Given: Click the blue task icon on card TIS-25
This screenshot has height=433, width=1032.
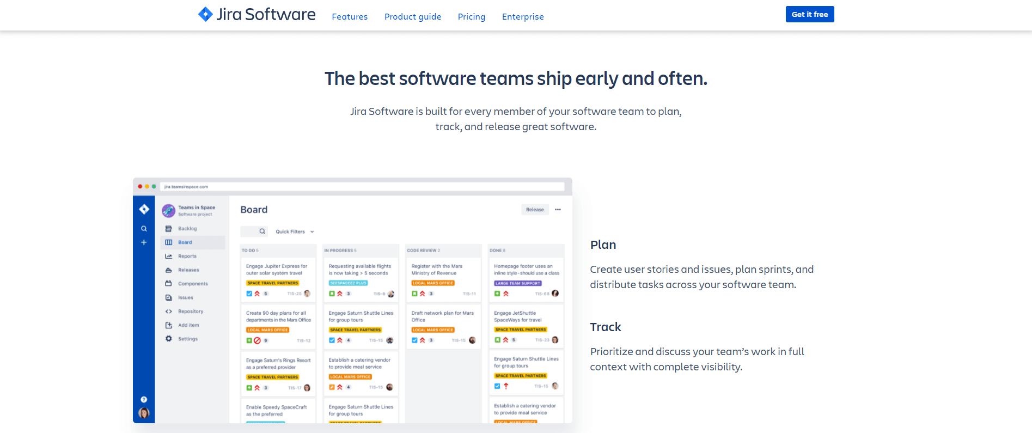Looking at the screenshot, I should (249, 294).
